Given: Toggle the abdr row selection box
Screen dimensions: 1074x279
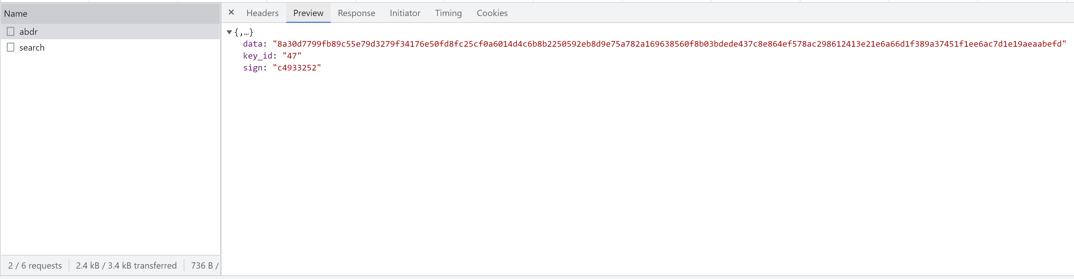Looking at the screenshot, I should (x=10, y=31).
